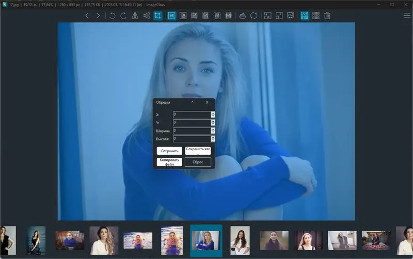Open the checkerboard grid view icon
Viewport: 413px width, 259px height.
click(x=316, y=15)
